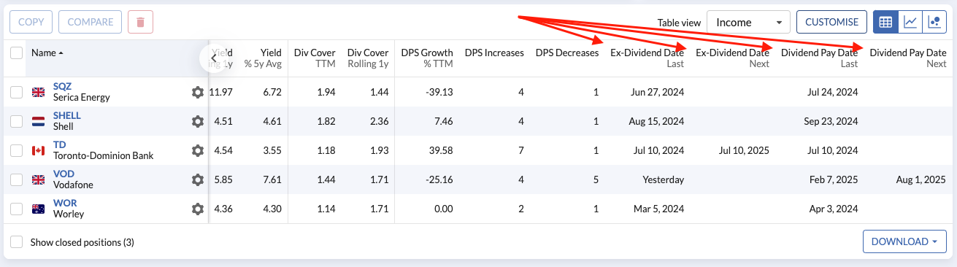Image resolution: width=957 pixels, height=267 pixels.
Task: Toggle the select-all header checkbox
Action: click(16, 53)
